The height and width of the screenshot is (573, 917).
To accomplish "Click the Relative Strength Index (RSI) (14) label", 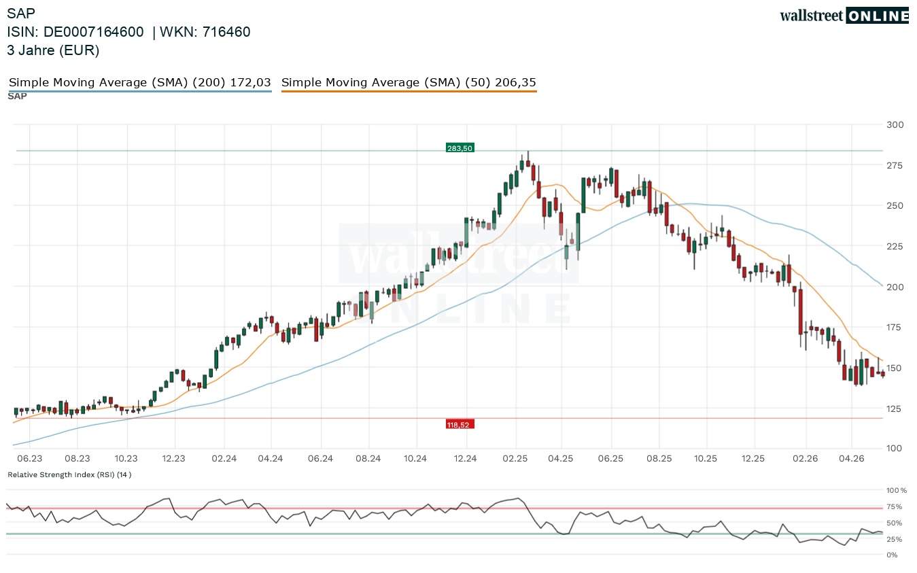I will pyautogui.click(x=69, y=474).
